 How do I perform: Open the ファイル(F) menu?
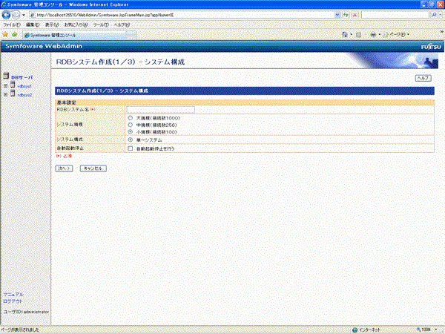(12, 25)
